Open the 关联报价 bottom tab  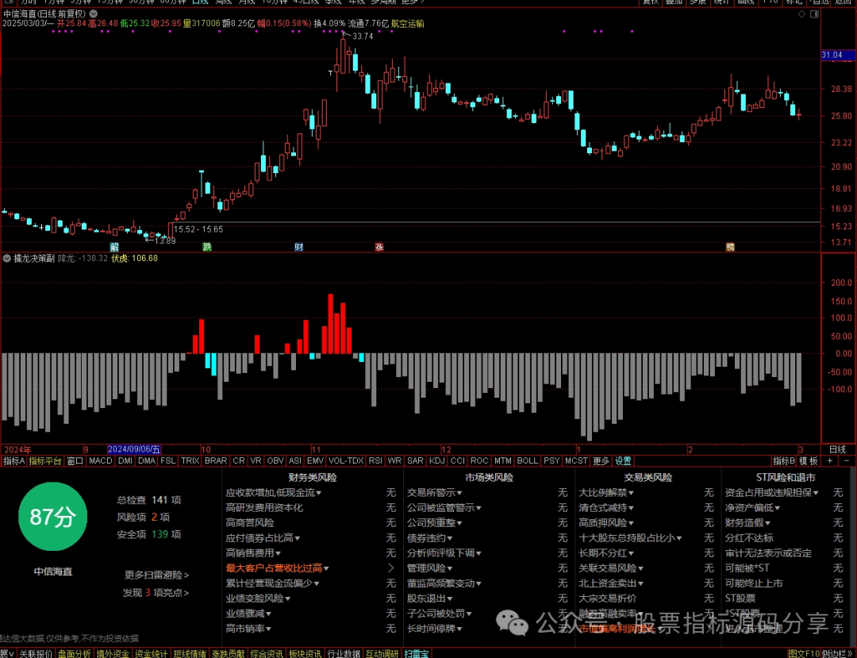point(37,653)
